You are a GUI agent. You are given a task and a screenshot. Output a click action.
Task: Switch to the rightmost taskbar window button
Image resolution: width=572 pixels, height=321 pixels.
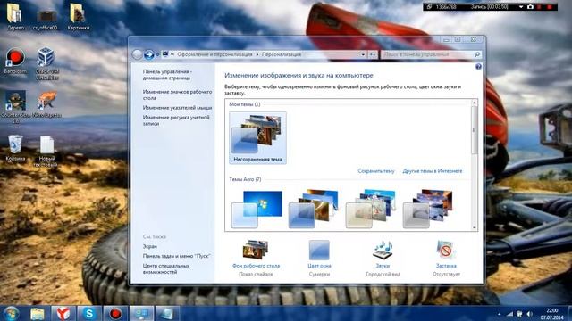pyautogui.click(x=167, y=314)
